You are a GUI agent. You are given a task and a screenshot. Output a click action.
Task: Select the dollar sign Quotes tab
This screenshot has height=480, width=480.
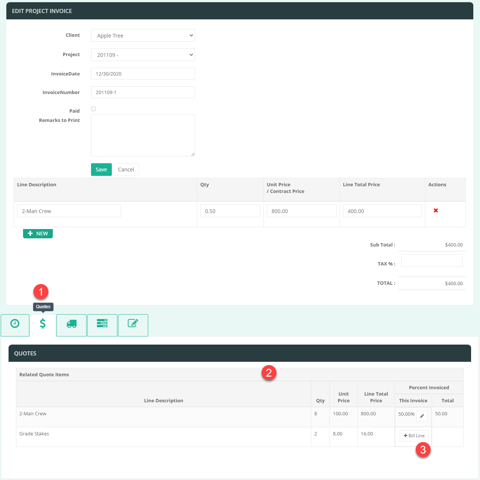pyautogui.click(x=43, y=325)
